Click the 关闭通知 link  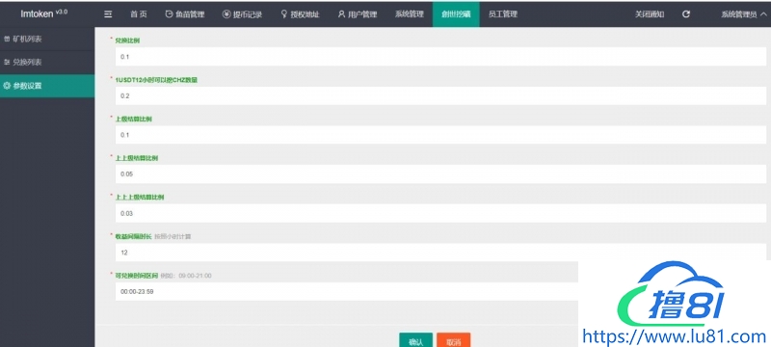tap(650, 14)
